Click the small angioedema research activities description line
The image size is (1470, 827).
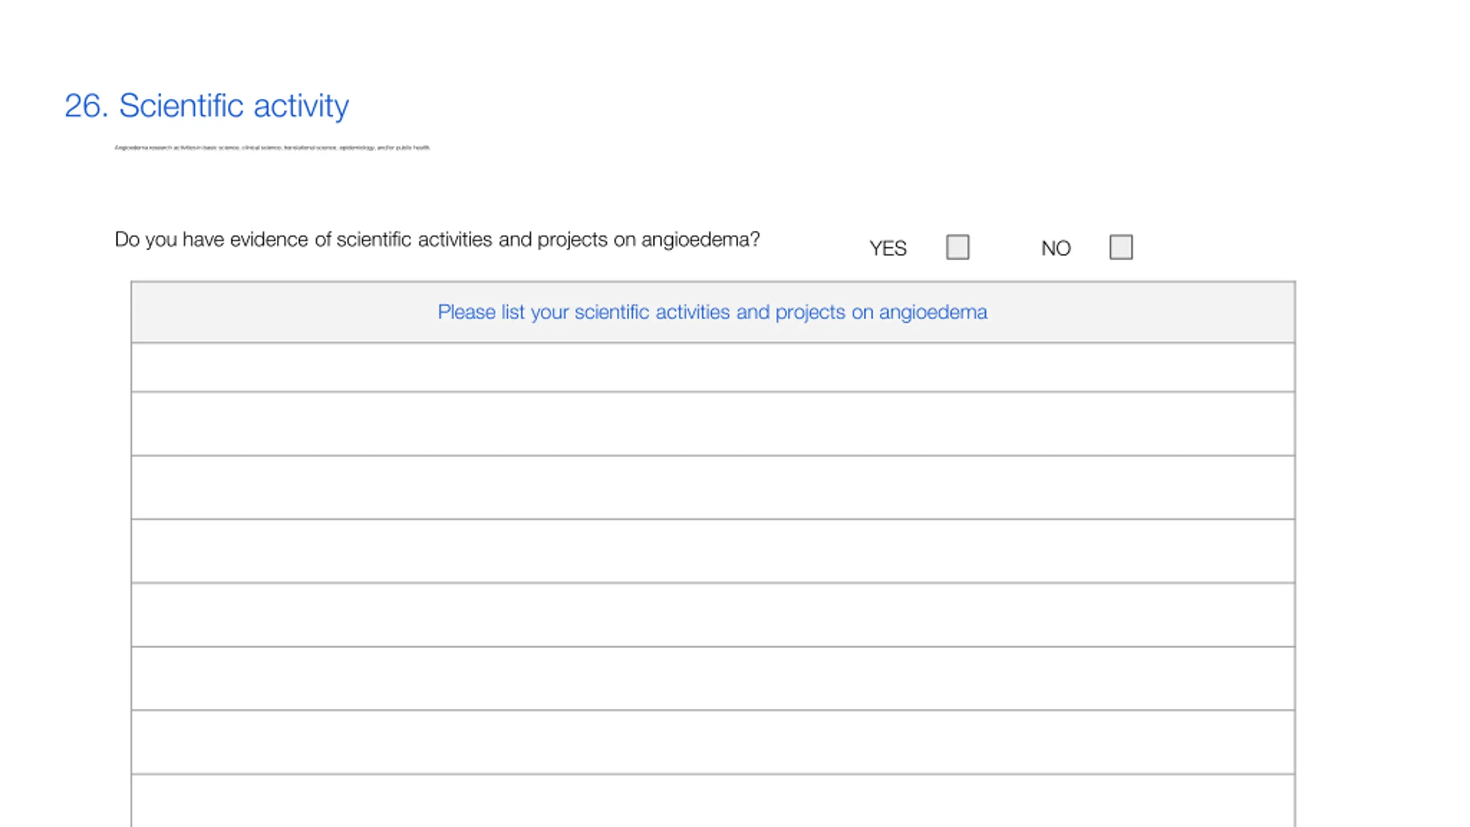point(272,148)
